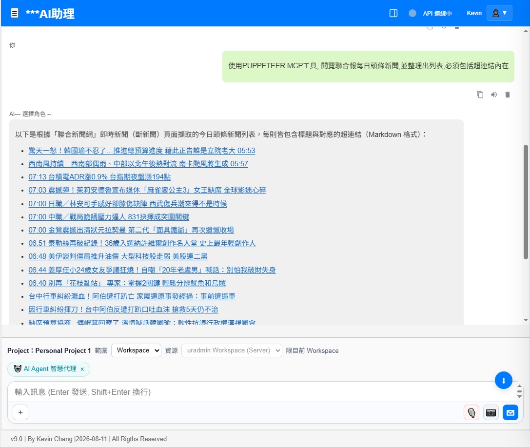Click the Kevin username text

[474, 13]
